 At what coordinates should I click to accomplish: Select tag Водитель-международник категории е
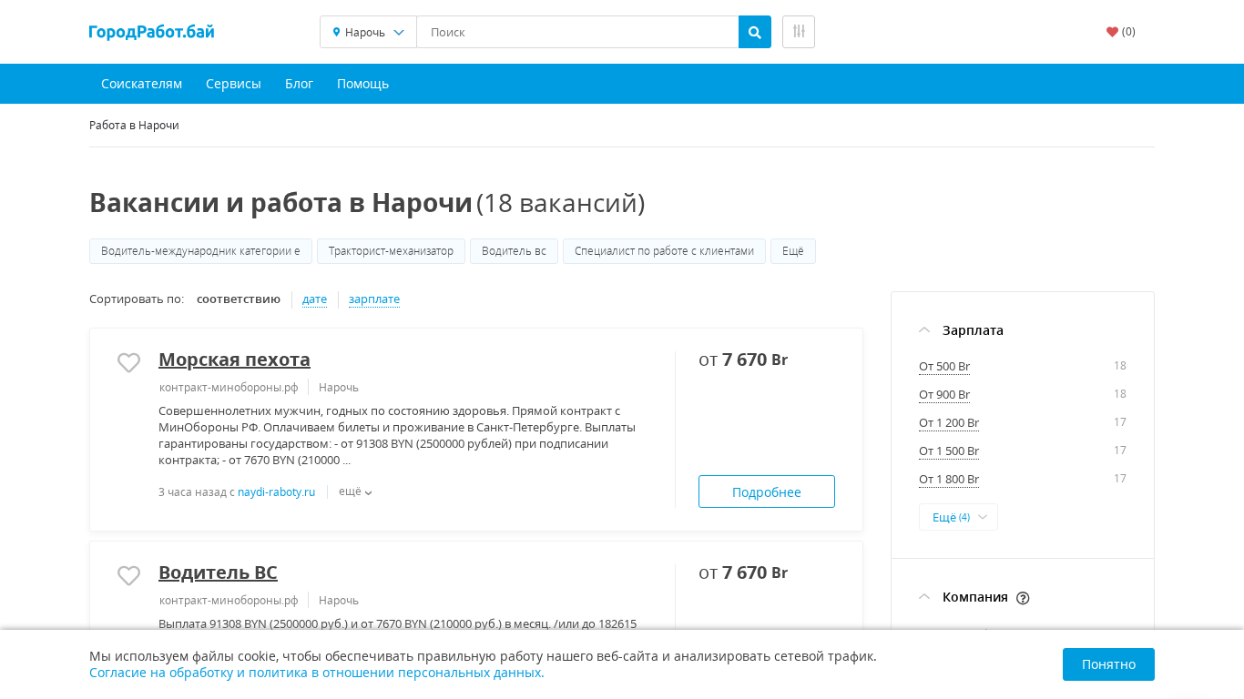coord(200,251)
